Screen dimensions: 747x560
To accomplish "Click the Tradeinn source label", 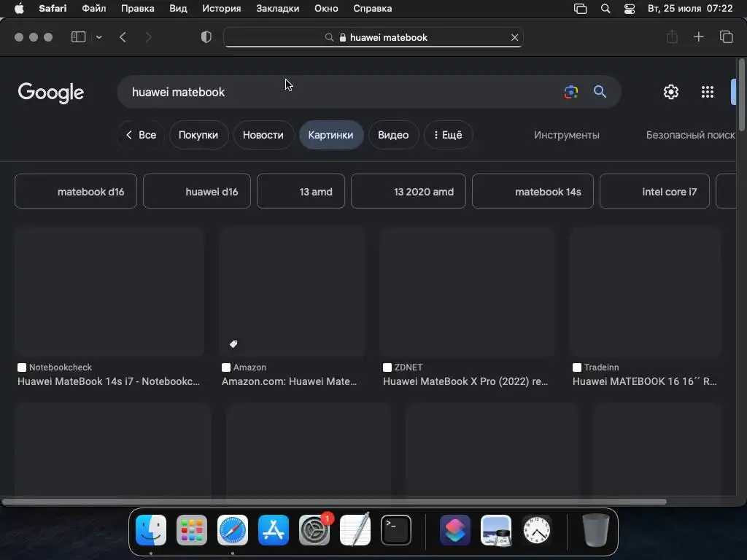I will [601, 367].
